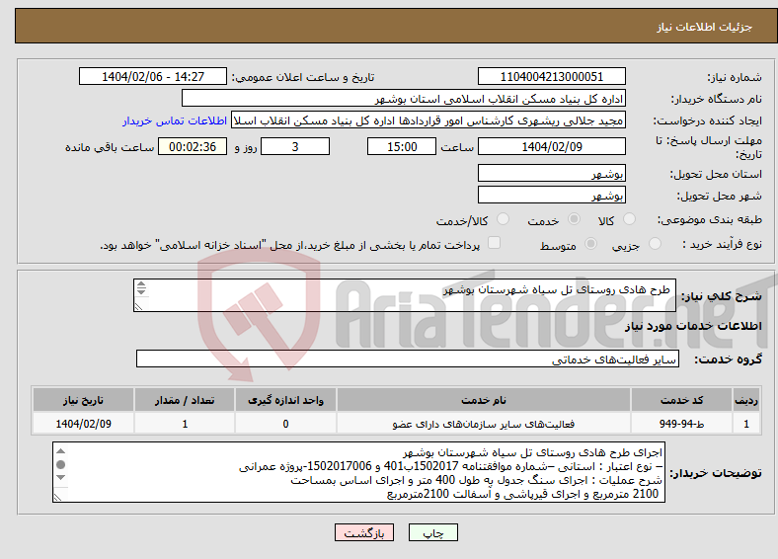Screen dimensions: 778x559
Task: Click the delivery city field بوشهر
Action: (551, 195)
